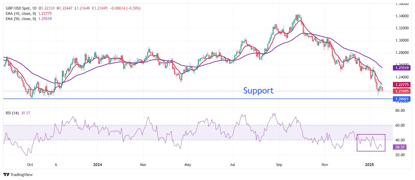Screen dimensions: 415x180
Task: Click the 2024 label on time axis
Action: (98, 165)
